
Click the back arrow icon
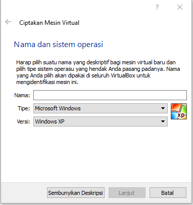point(8,22)
